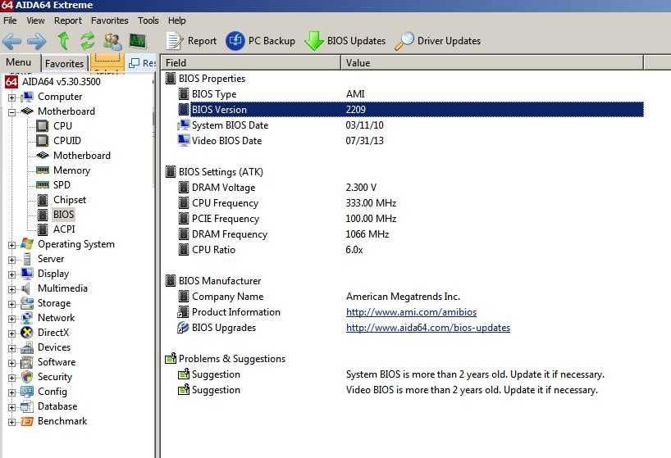Screen dimensions: 671x458
Task: Select the Company Name row
Action: click(x=410, y=297)
